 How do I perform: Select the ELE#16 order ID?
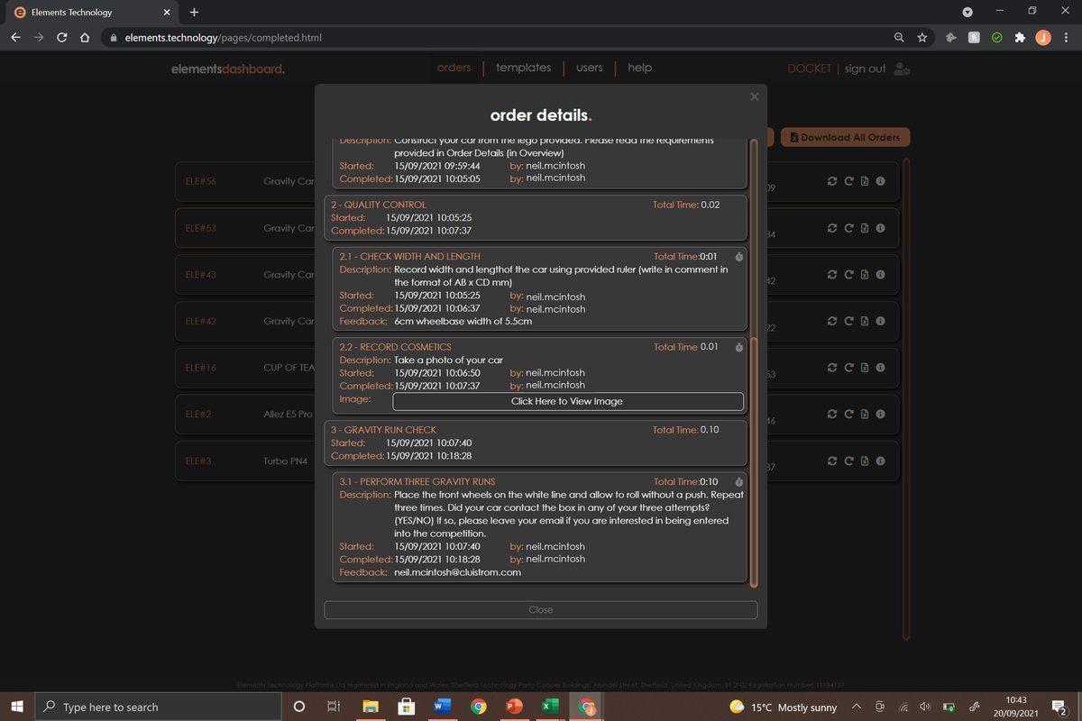point(200,368)
